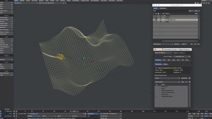This screenshot has width=212, height=119.
Task: Open the Auto Key All Channels dropdown
Action: (112, 114)
